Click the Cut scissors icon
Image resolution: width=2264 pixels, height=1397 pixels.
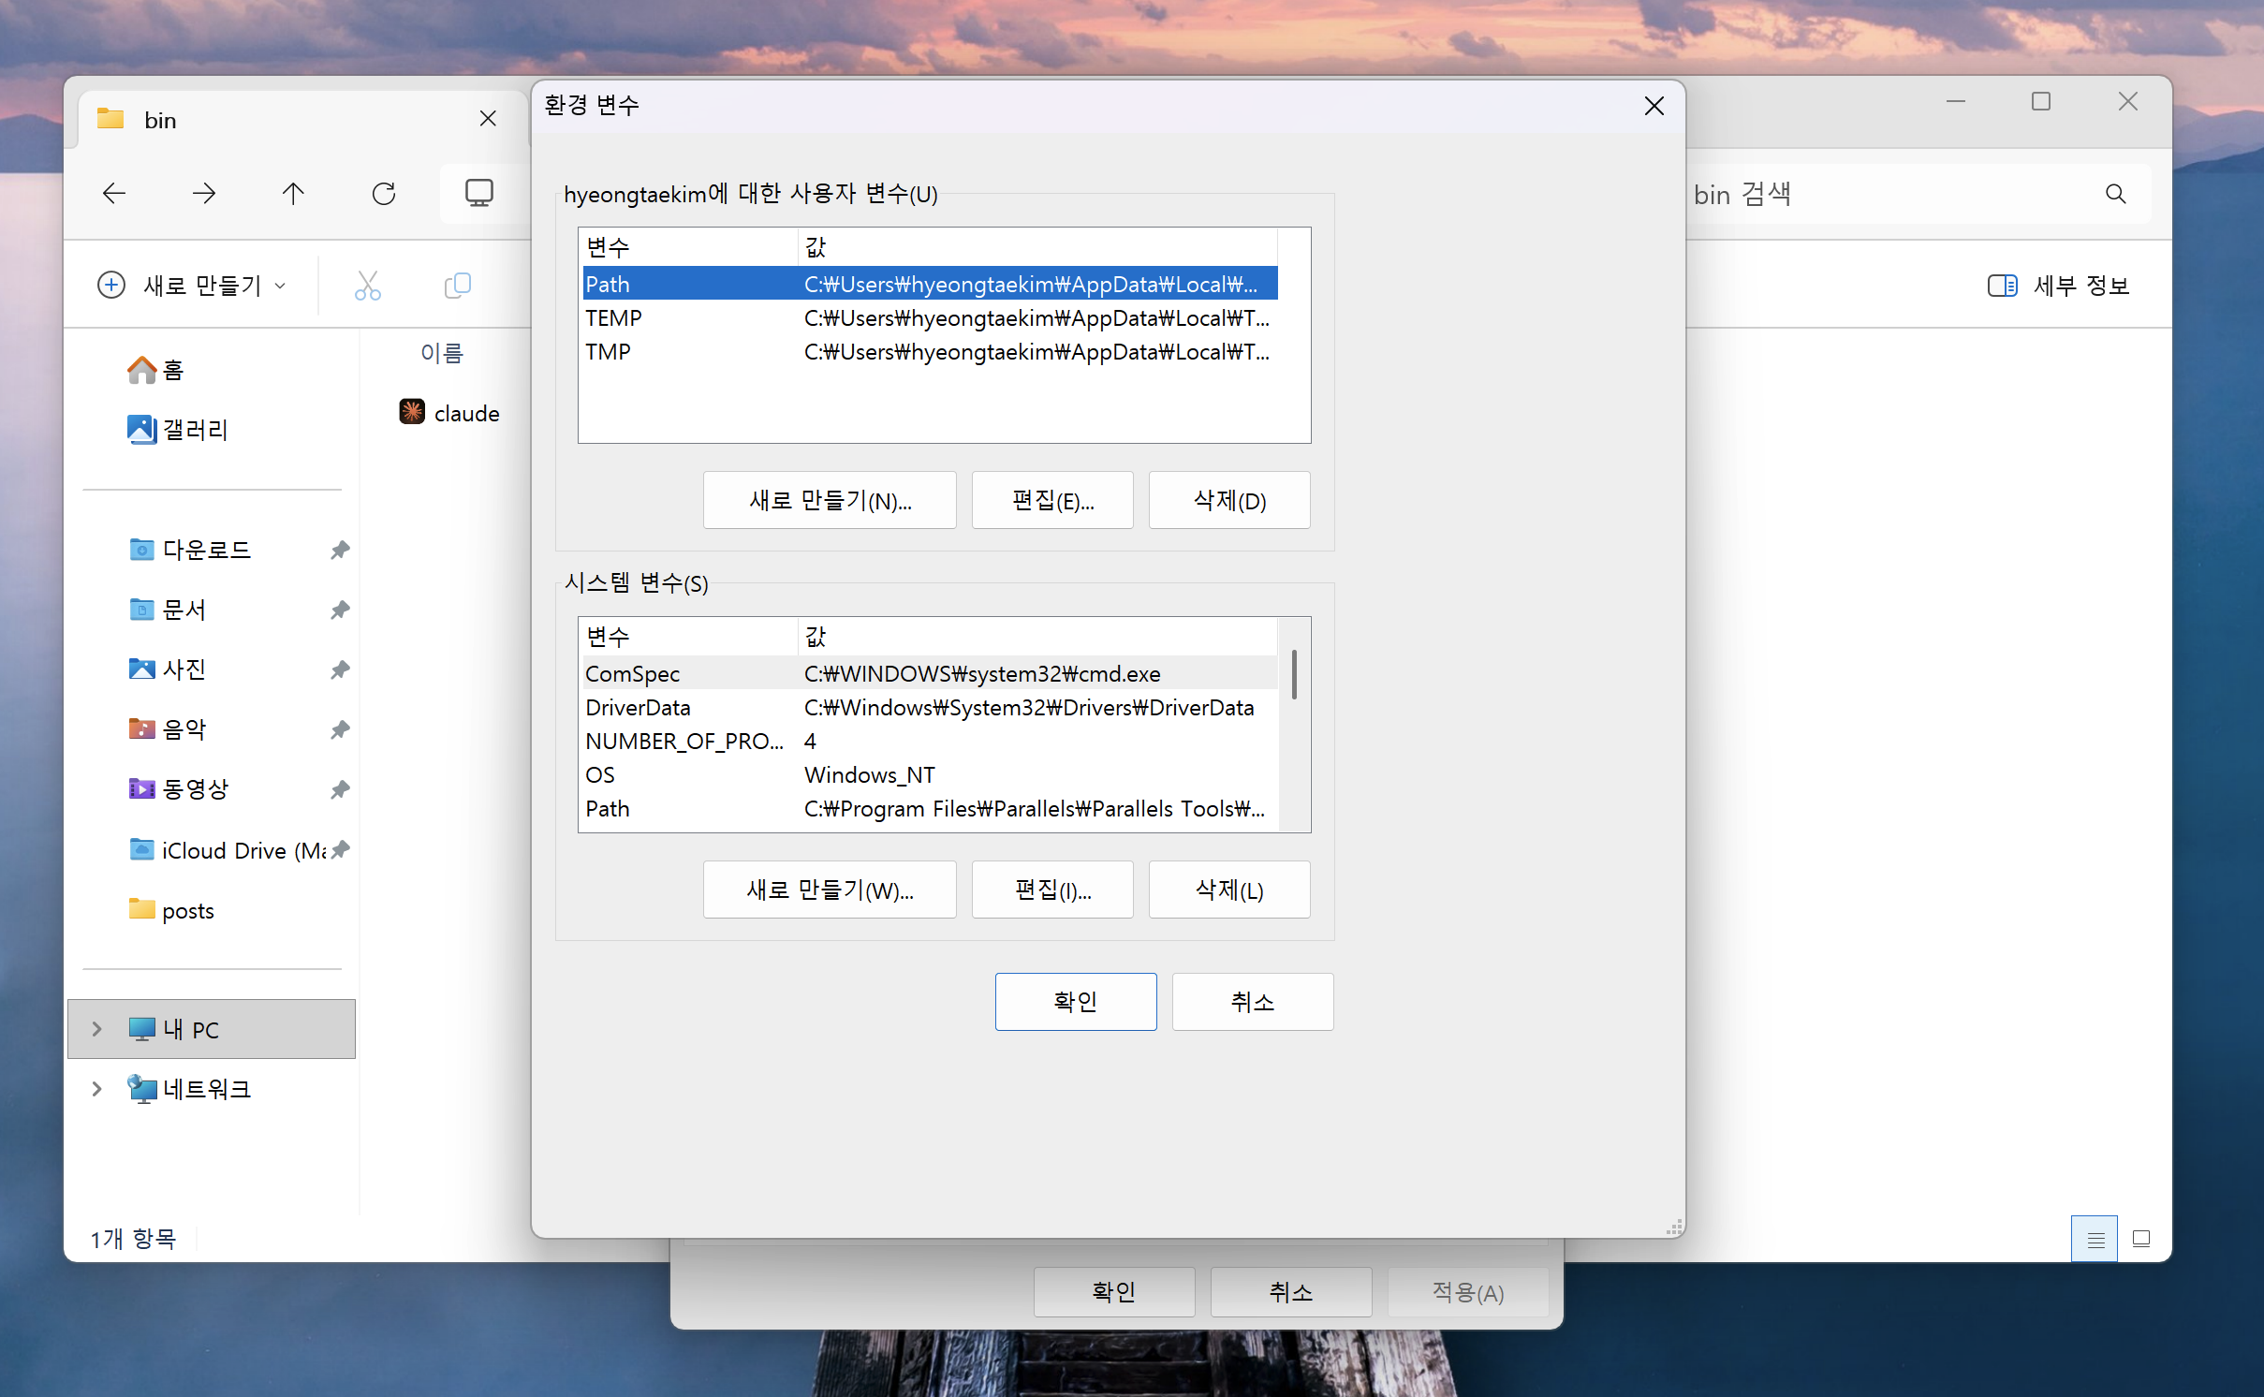pos(367,286)
